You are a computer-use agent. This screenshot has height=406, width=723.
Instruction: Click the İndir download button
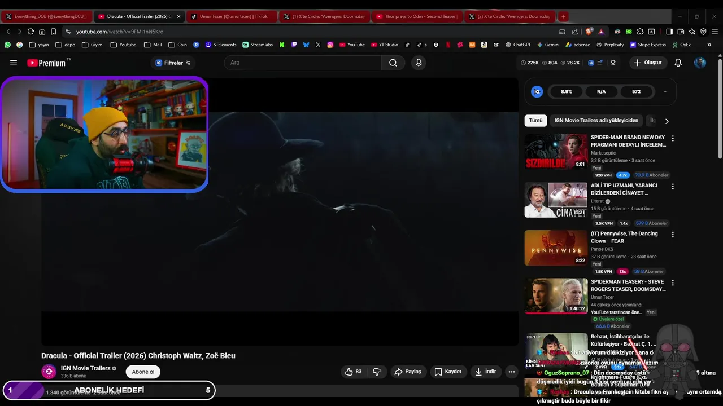[485, 372]
